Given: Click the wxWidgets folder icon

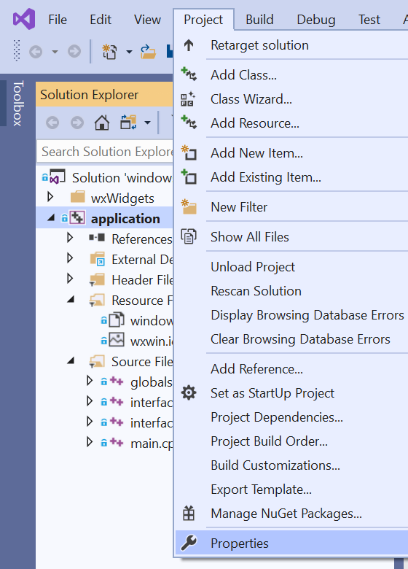Looking at the screenshot, I should tap(77, 197).
